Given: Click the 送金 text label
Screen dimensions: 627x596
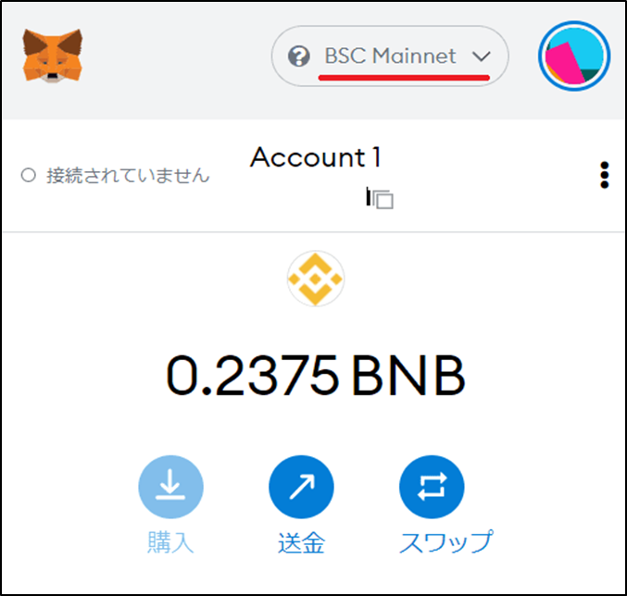Looking at the screenshot, I should pos(302,542).
